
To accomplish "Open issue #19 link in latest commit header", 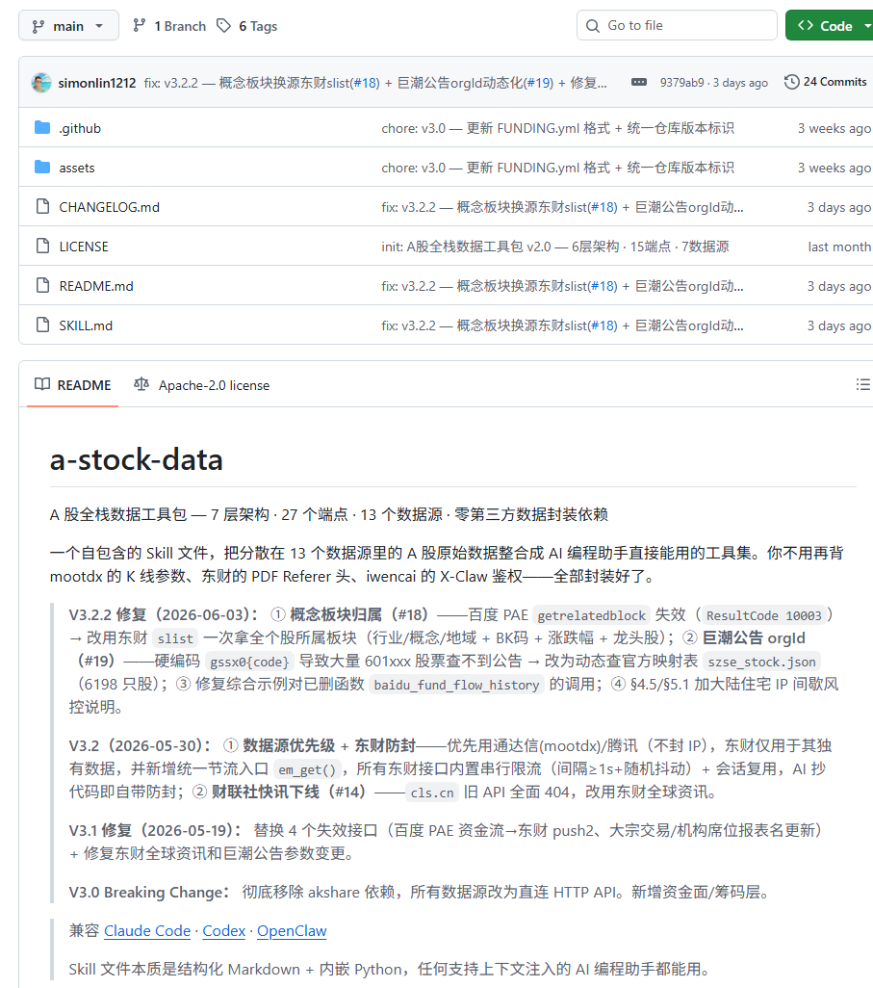I will tap(539, 83).
